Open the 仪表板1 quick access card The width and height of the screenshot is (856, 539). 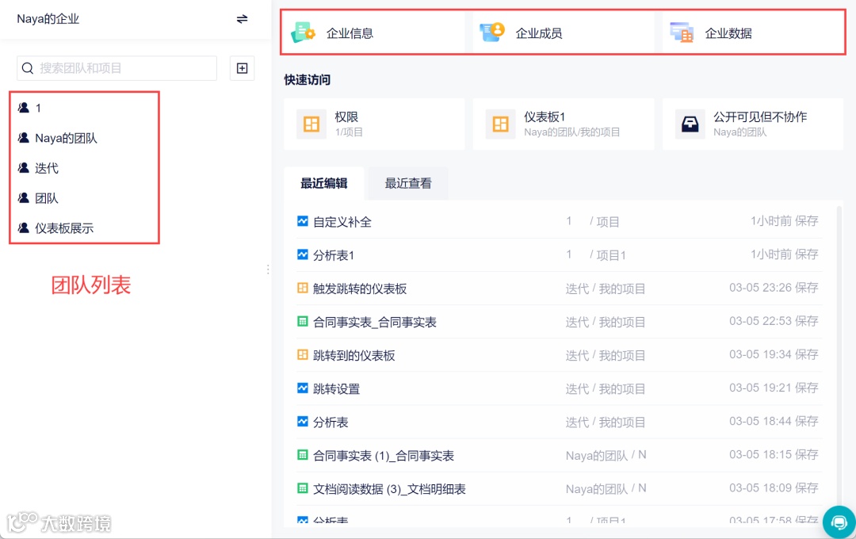click(x=563, y=124)
